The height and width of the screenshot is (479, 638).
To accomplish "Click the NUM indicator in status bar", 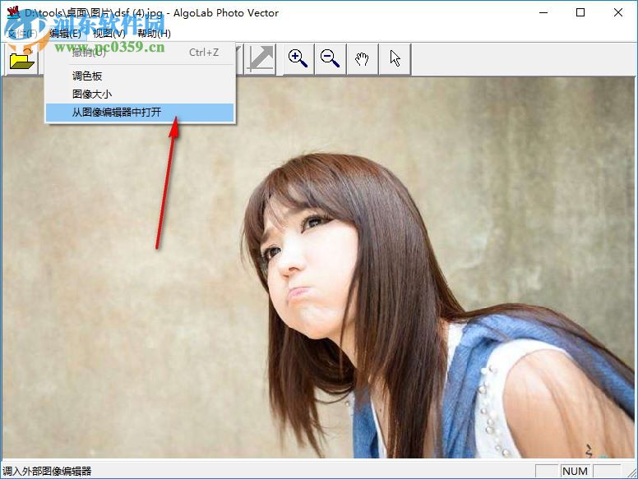I will pyautogui.click(x=575, y=472).
